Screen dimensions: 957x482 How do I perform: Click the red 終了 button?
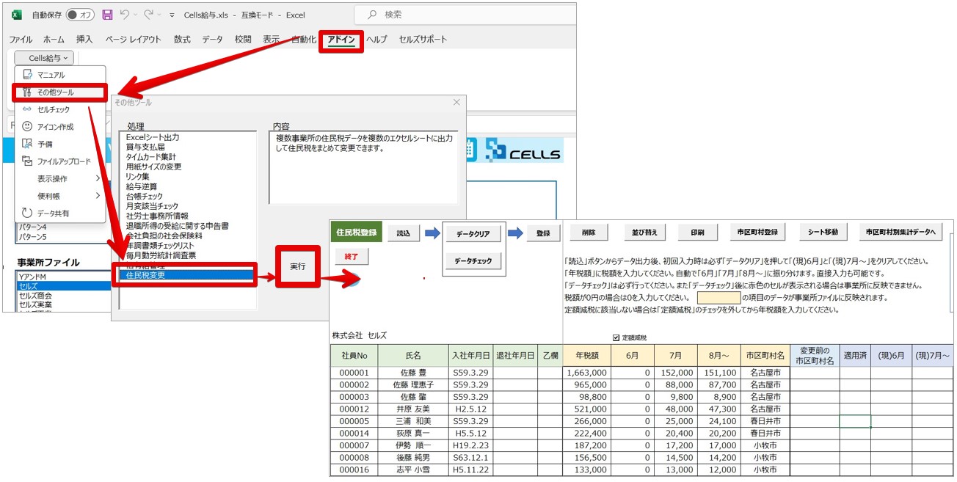tap(352, 257)
